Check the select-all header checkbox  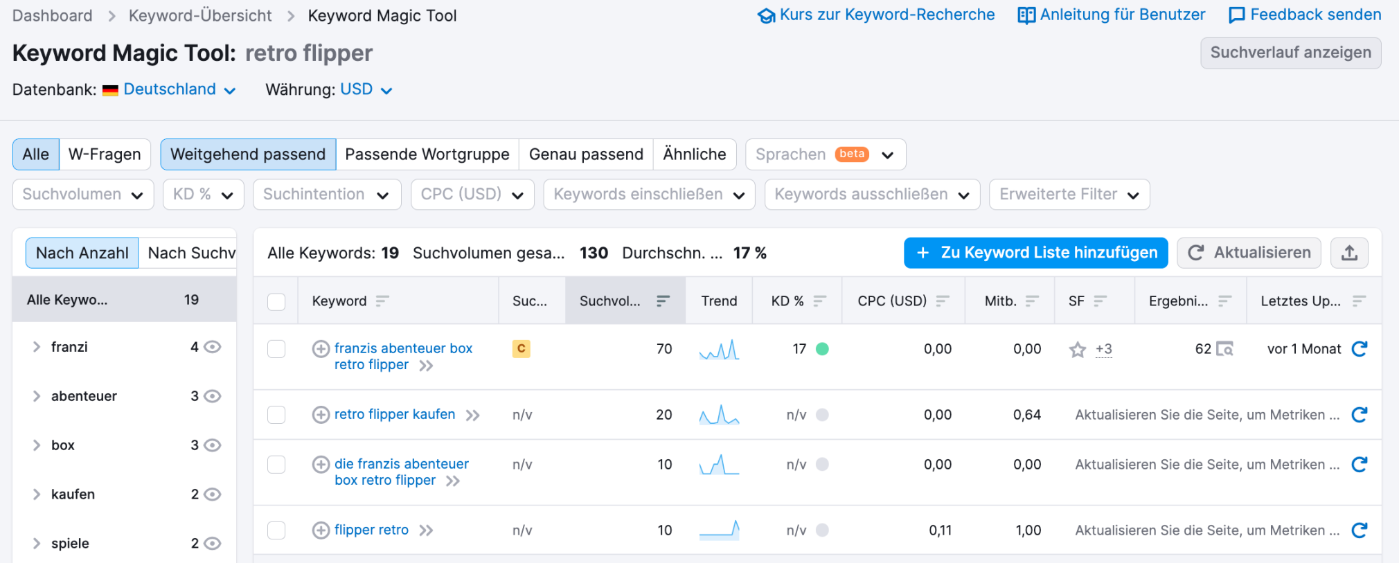click(x=276, y=301)
